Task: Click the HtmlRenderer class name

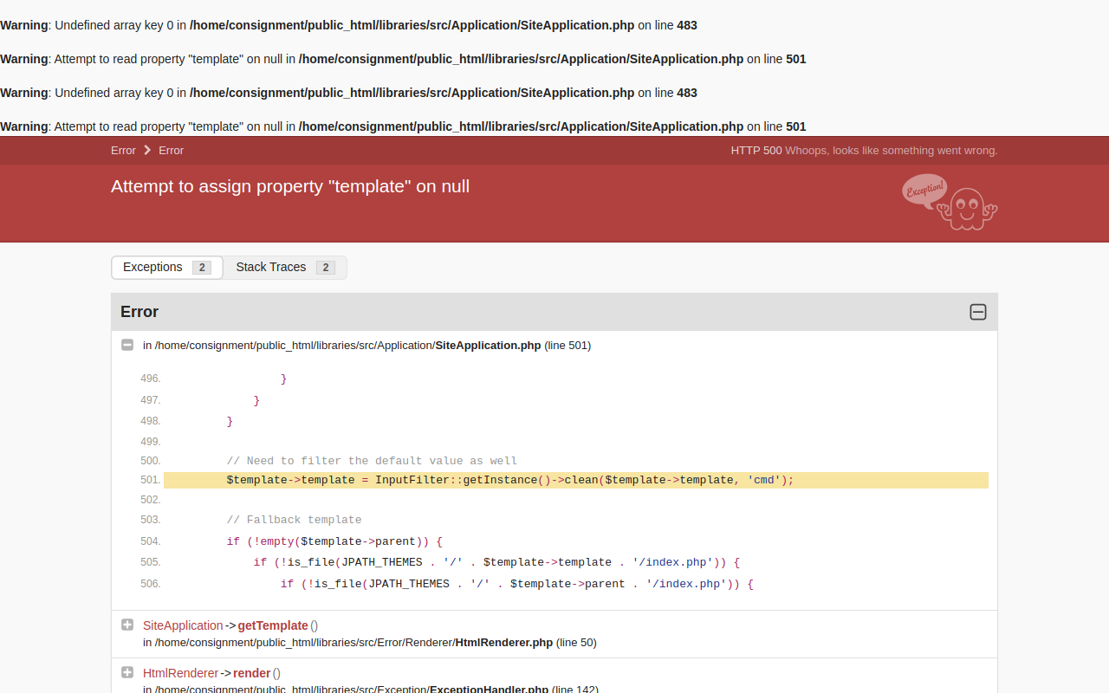Action: 180,673
